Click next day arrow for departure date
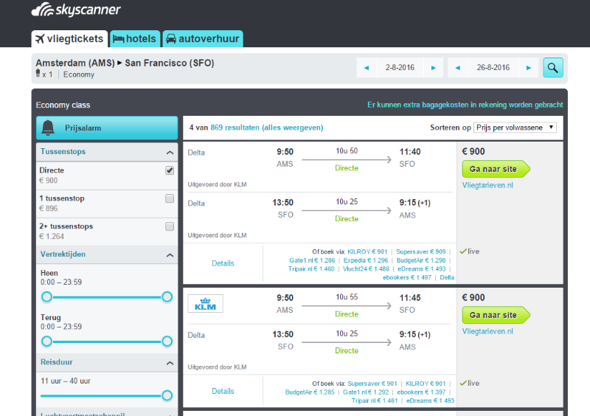 [433, 68]
